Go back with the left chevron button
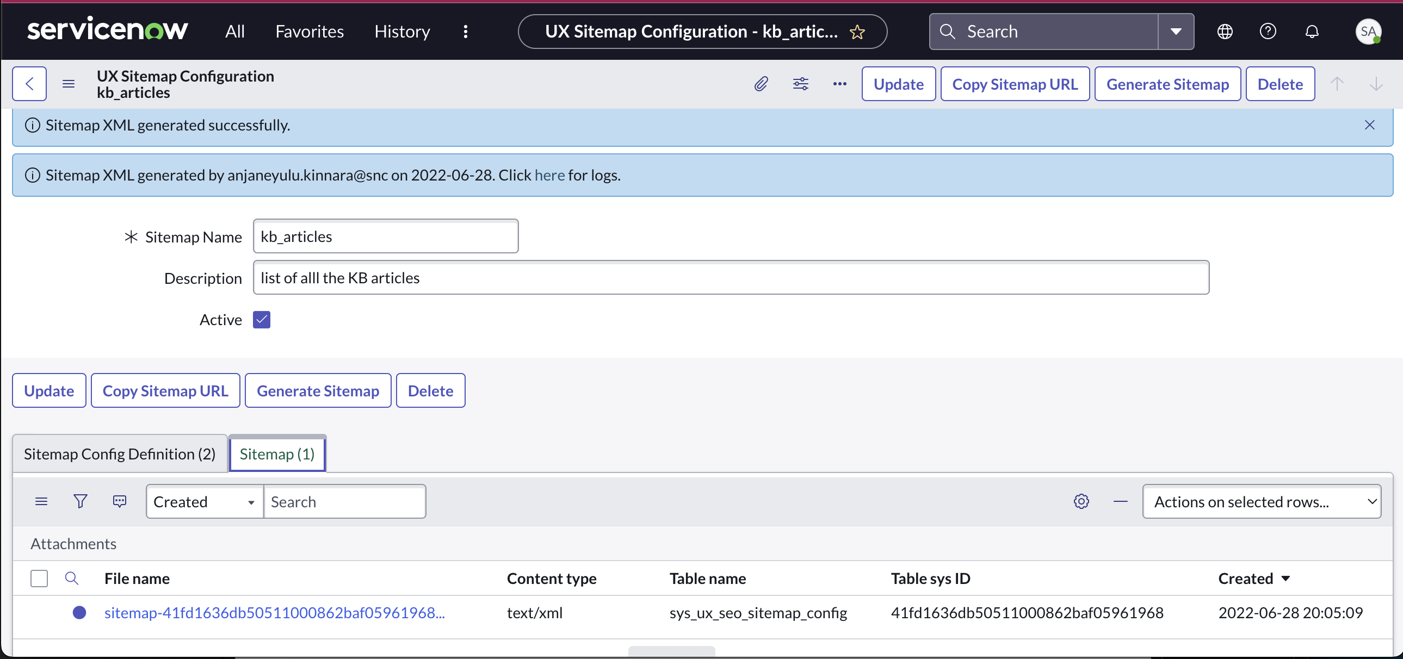 tap(29, 84)
